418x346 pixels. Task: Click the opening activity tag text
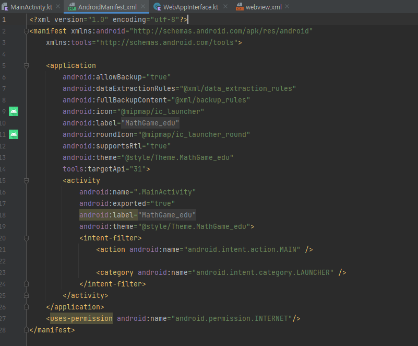coord(81,180)
